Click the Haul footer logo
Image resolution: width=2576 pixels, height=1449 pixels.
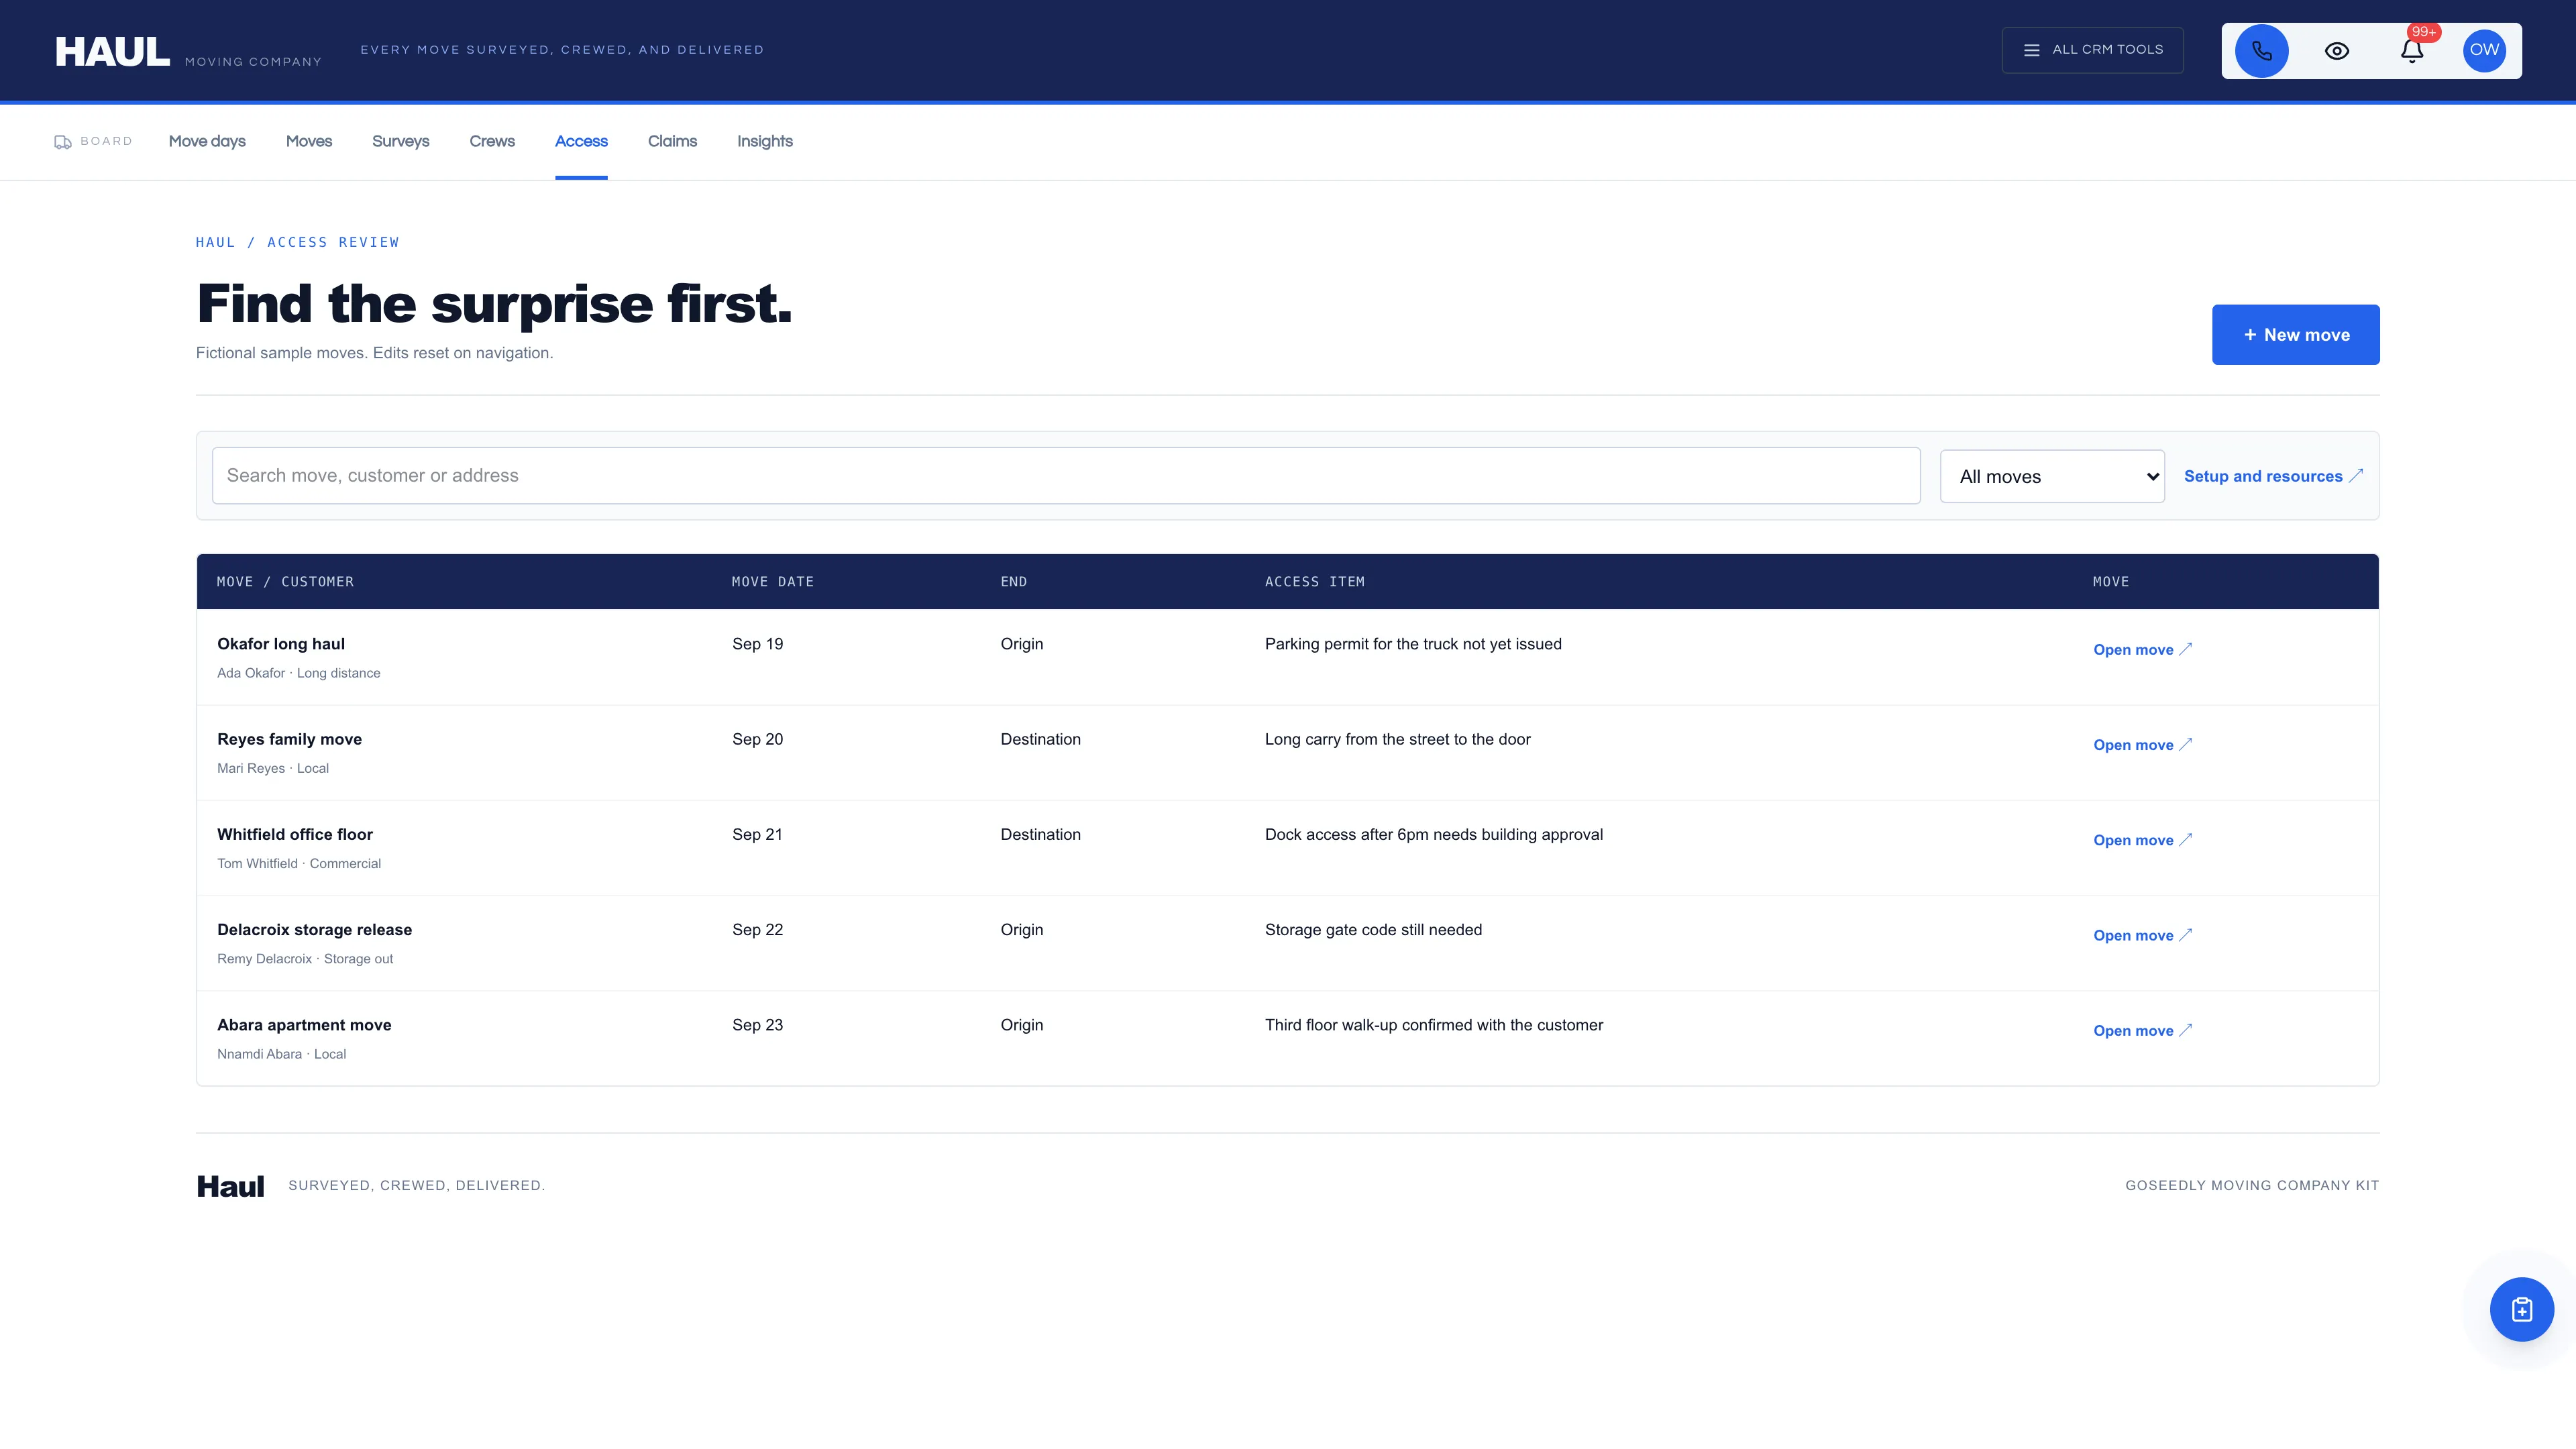[230, 1187]
